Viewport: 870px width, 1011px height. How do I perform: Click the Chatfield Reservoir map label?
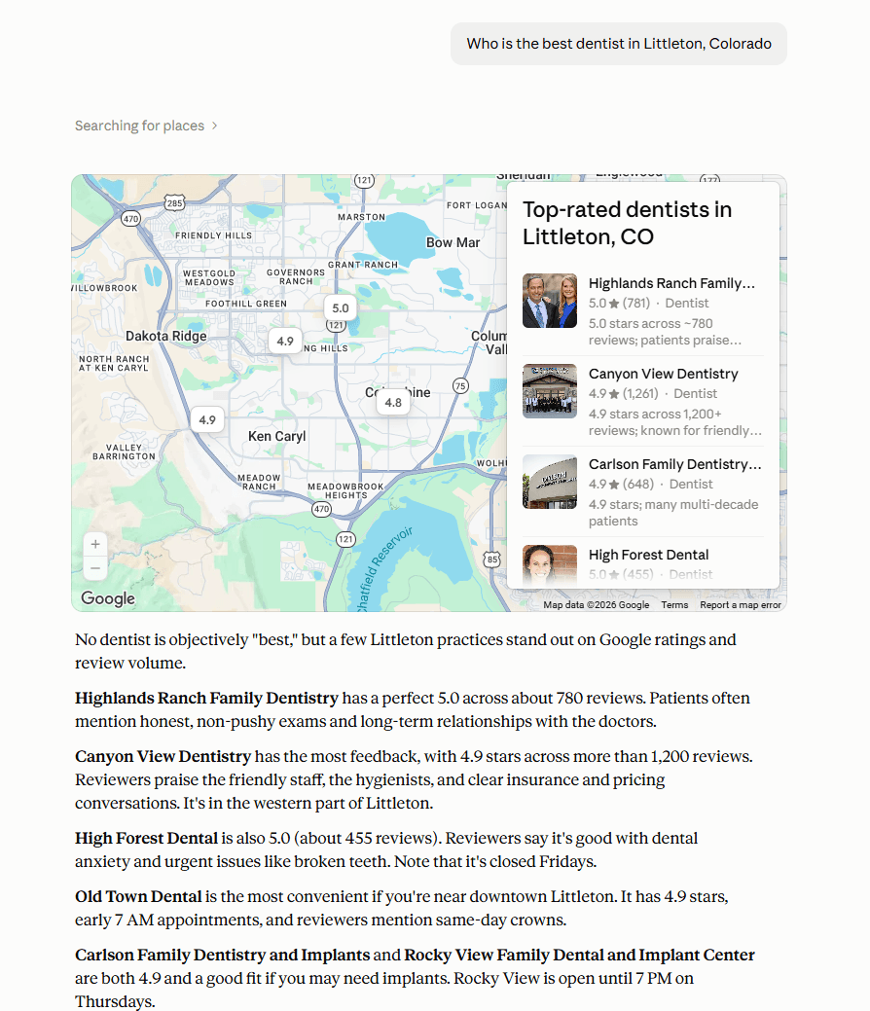(385, 568)
